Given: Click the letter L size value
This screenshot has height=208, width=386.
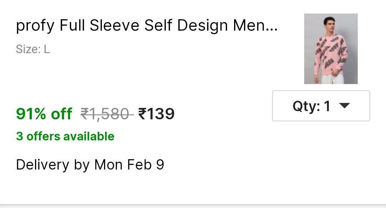Looking at the screenshot, I should coord(47,49).
